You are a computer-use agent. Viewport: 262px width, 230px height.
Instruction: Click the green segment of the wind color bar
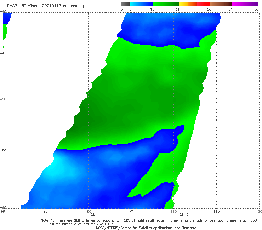166,4
